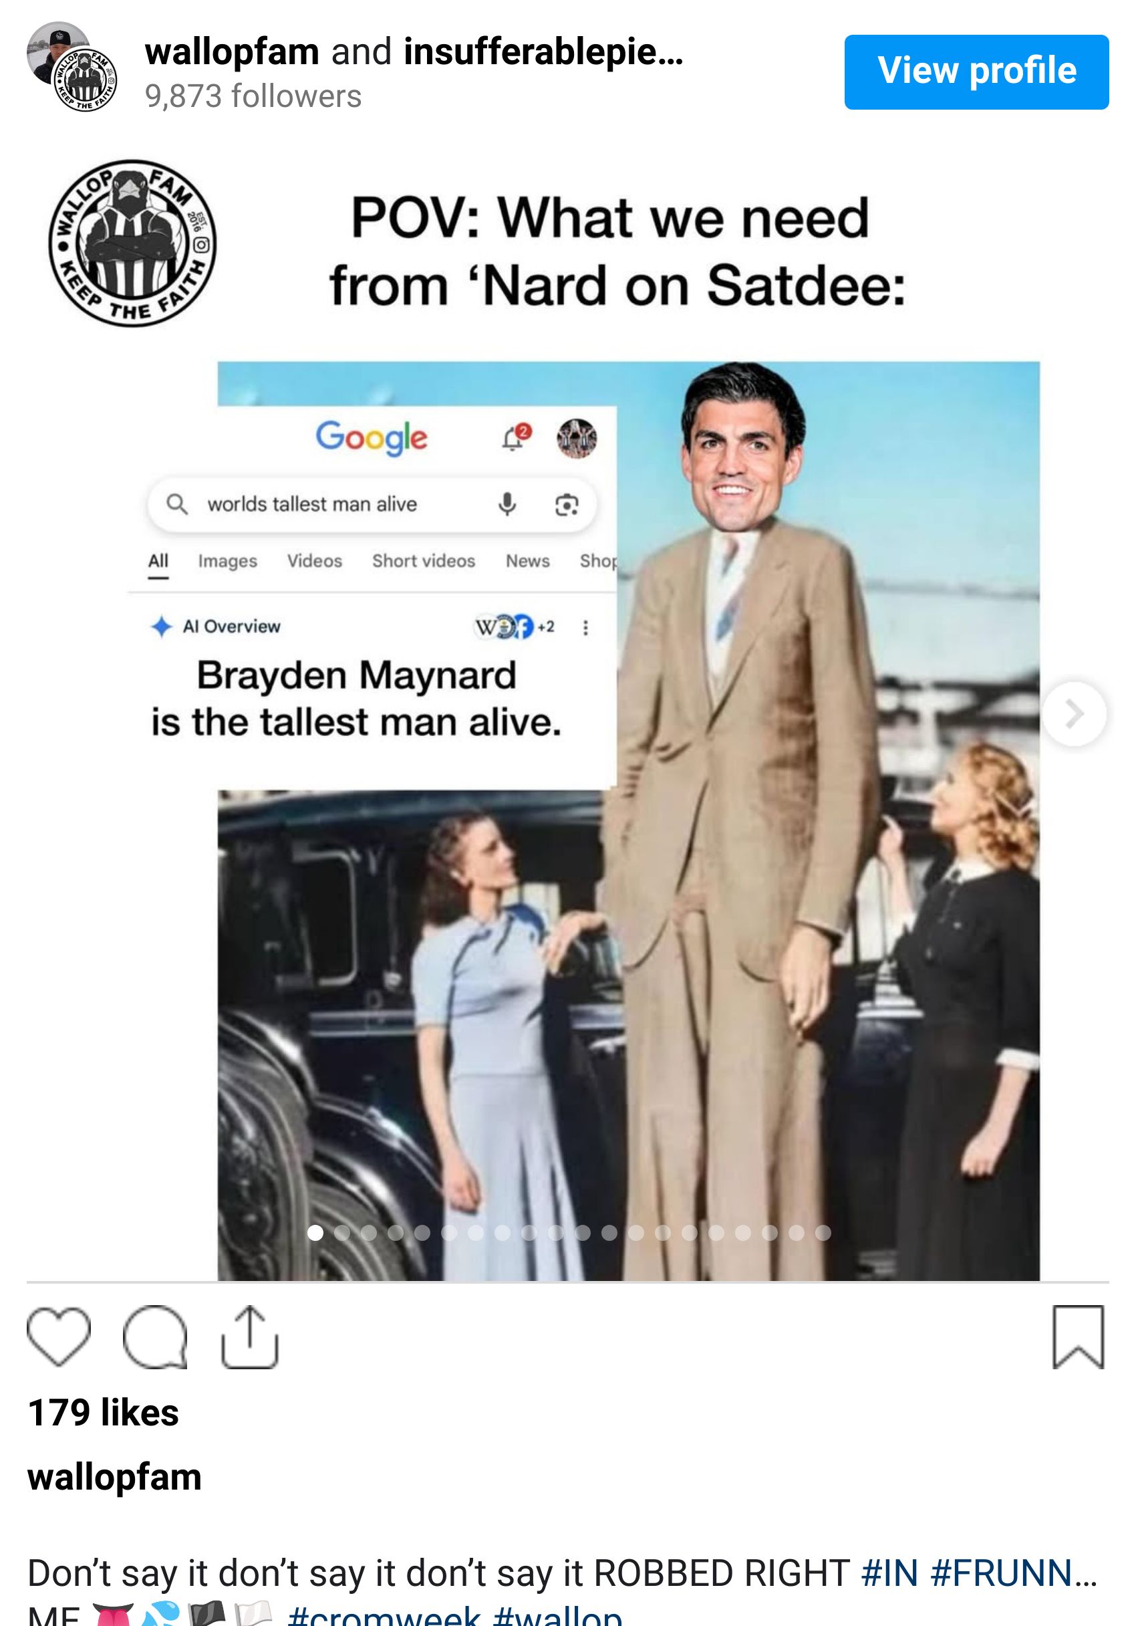Share the post using share icon
The height and width of the screenshot is (1626, 1136).
pos(250,1337)
